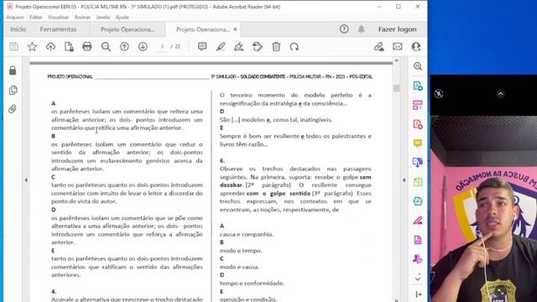Click the 'PROJETO OPERACIONAL' header text
The image size is (537, 302).
coord(70,76)
